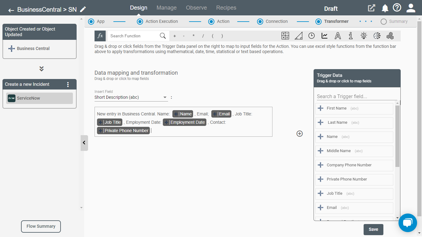The image size is (422, 237).
Task: Open the Insert Field Short Description dropdown
Action: pyautogui.click(x=131, y=98)
